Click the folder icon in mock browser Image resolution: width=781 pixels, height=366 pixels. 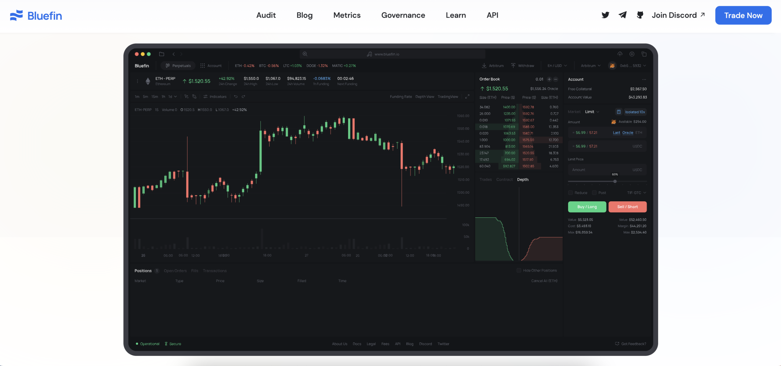[x=162, y=54]
